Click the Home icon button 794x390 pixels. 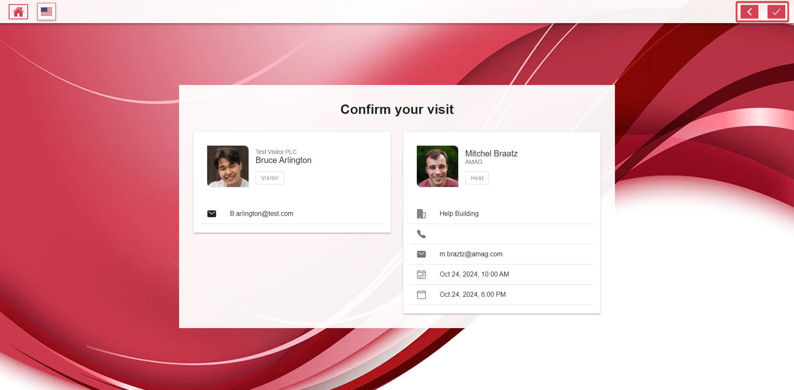point(18,12)
